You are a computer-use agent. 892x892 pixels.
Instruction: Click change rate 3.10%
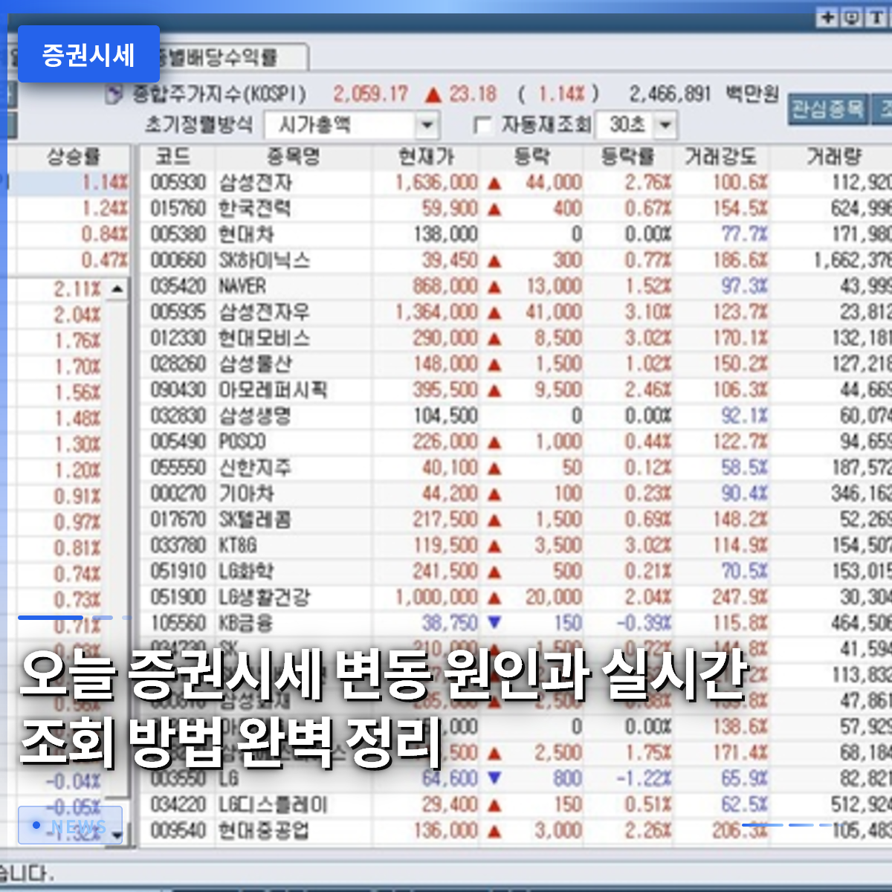(x=648, y=312)
